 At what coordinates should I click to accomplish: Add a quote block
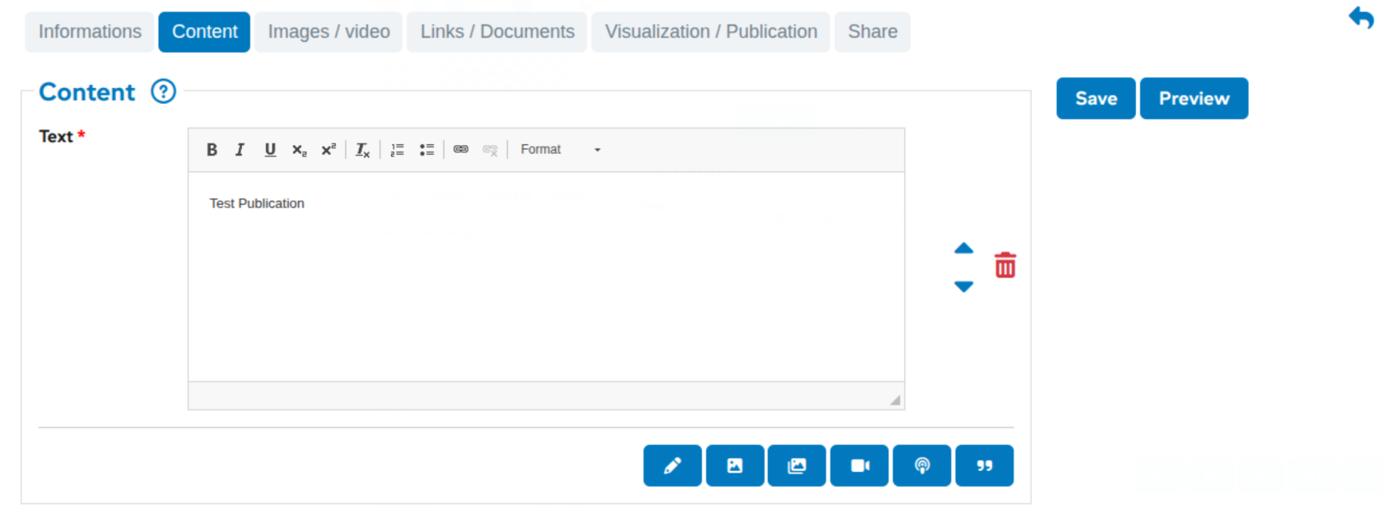pyautogui.click(x=984, y=466)
